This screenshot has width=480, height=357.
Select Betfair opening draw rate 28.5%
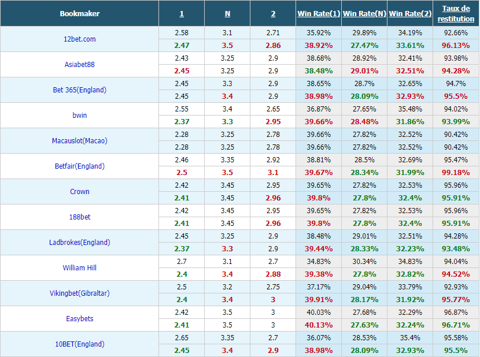(364, 159)
